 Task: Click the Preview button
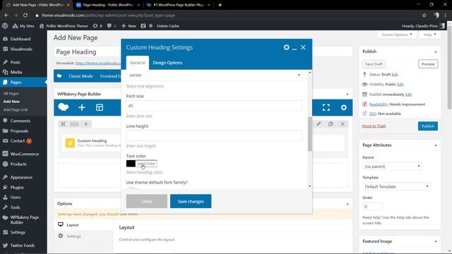pyautogui.click(x=428, y=64)
